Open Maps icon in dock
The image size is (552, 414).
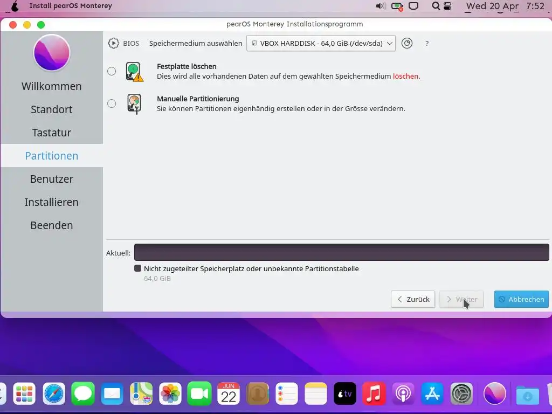(x=141, y=394)
